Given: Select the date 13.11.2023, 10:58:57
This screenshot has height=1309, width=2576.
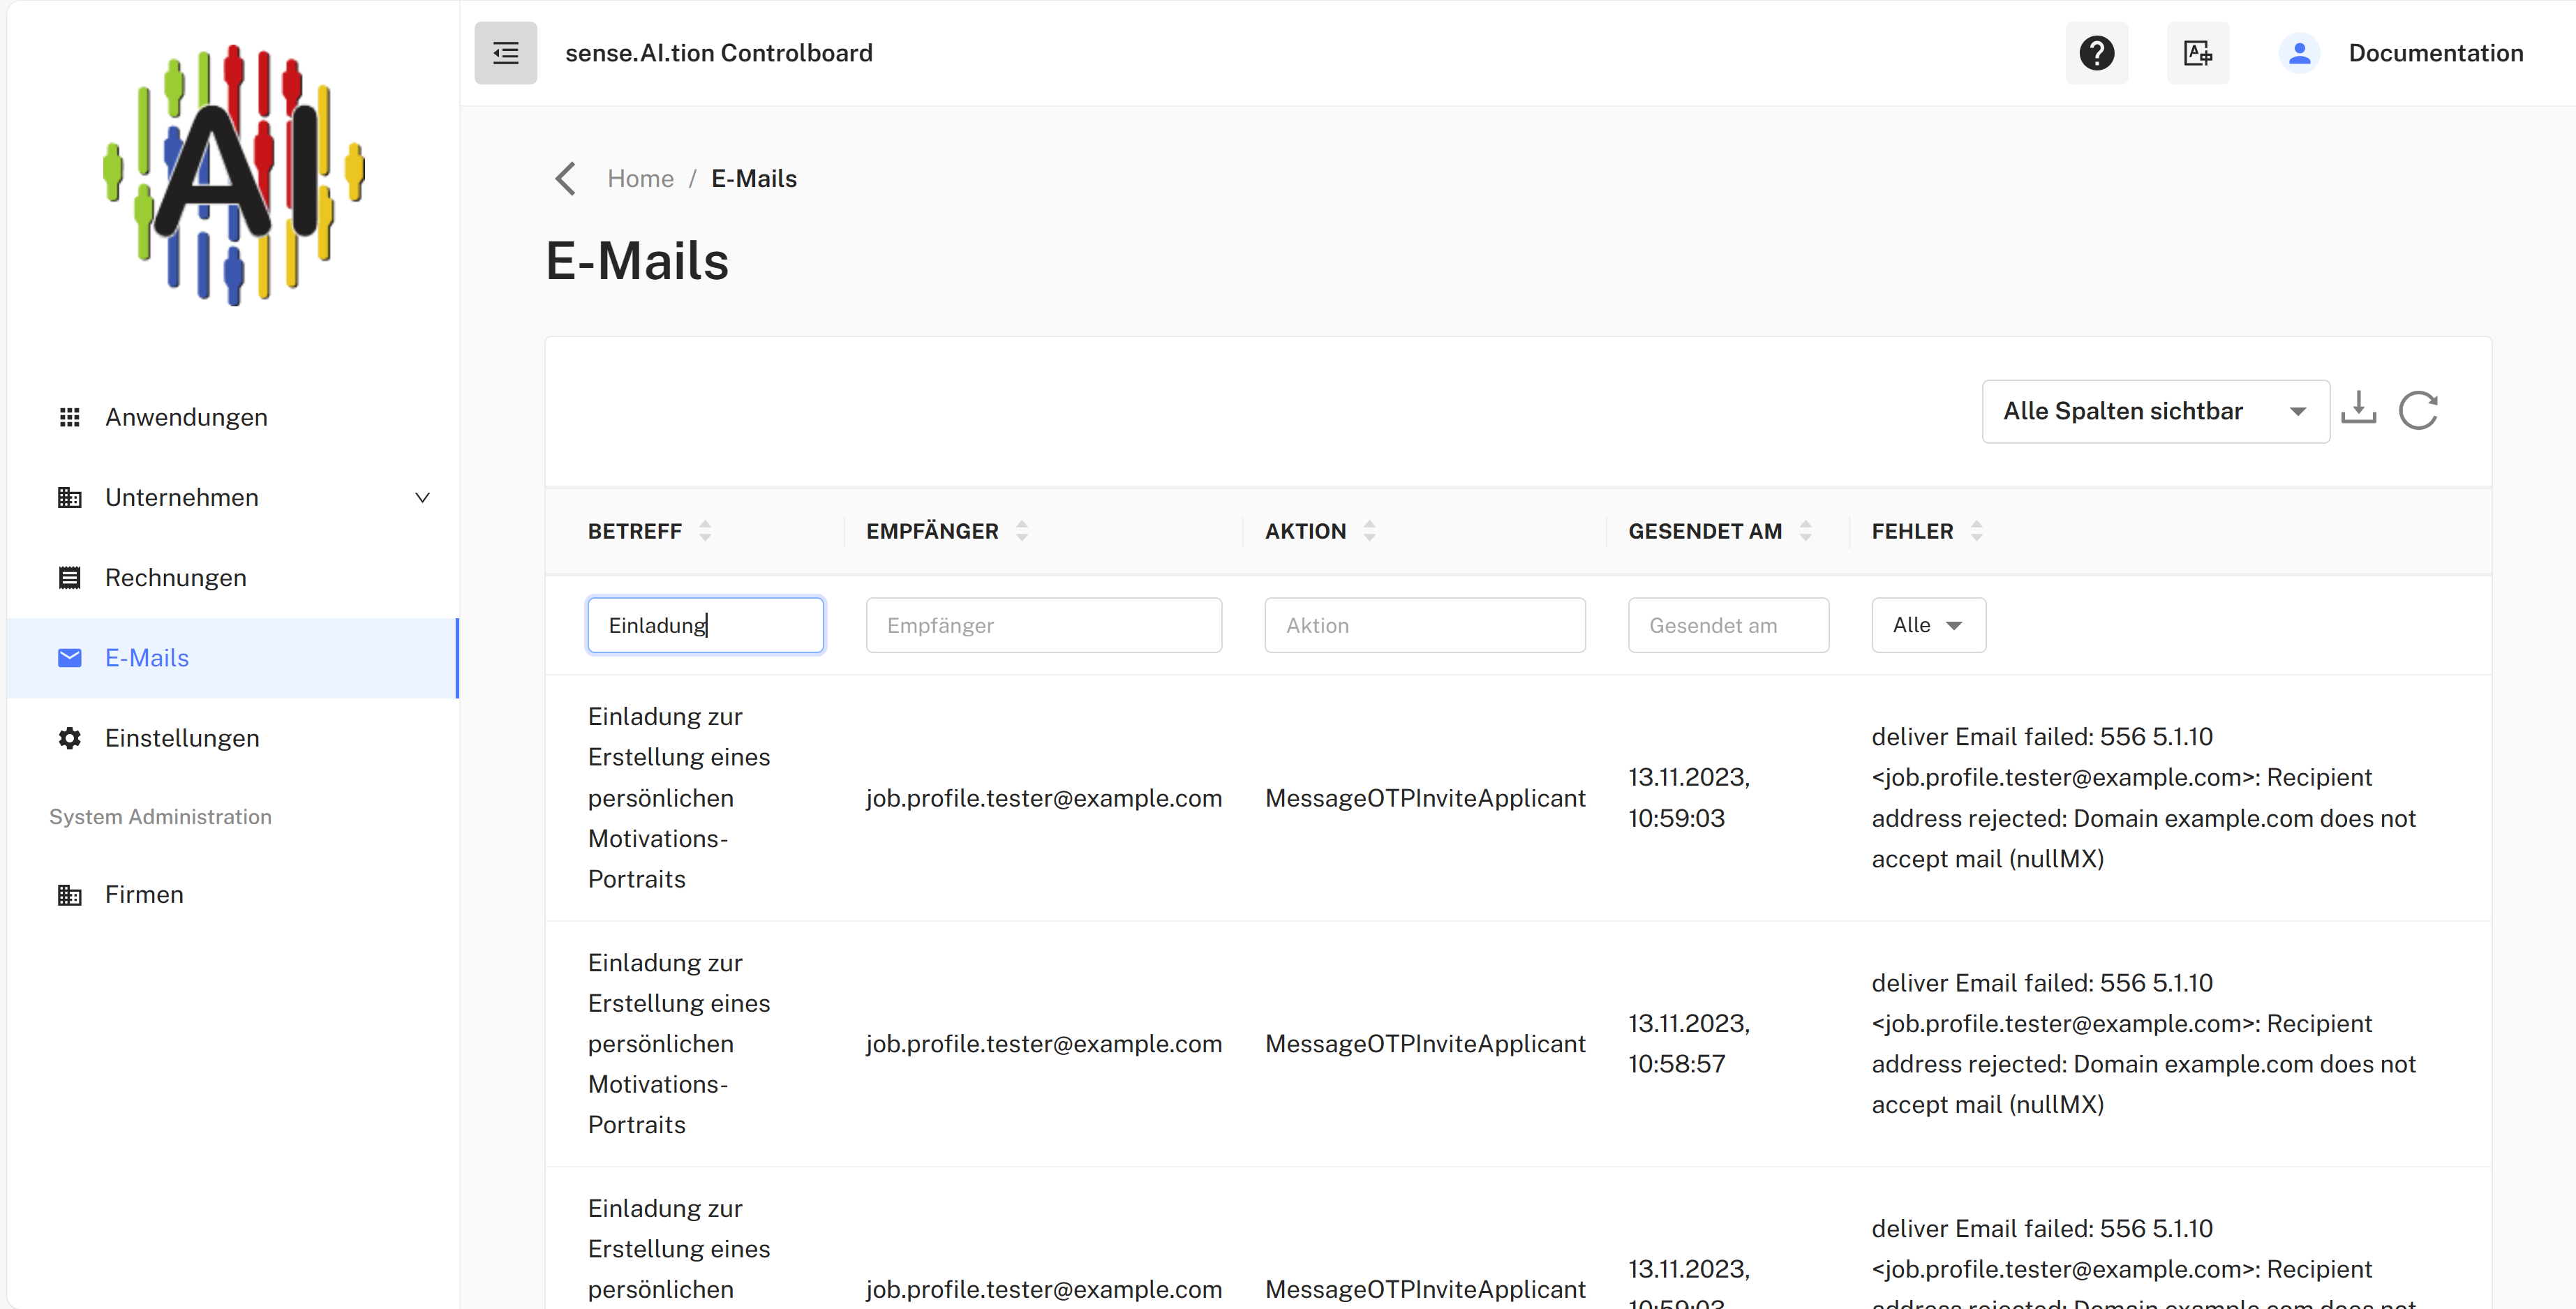Looking at the screenshot, I should 1688,1044.
